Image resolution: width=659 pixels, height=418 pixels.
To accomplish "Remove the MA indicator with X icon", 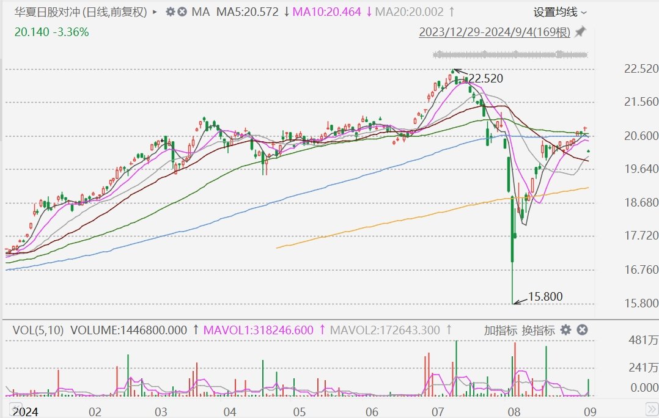I will pyautogui.click(x=182, y=12).
